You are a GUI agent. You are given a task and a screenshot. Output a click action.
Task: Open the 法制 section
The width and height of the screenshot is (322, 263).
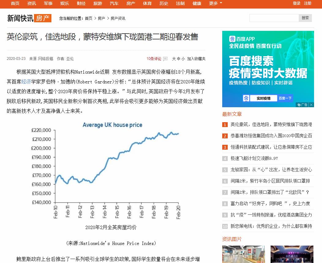180,3
